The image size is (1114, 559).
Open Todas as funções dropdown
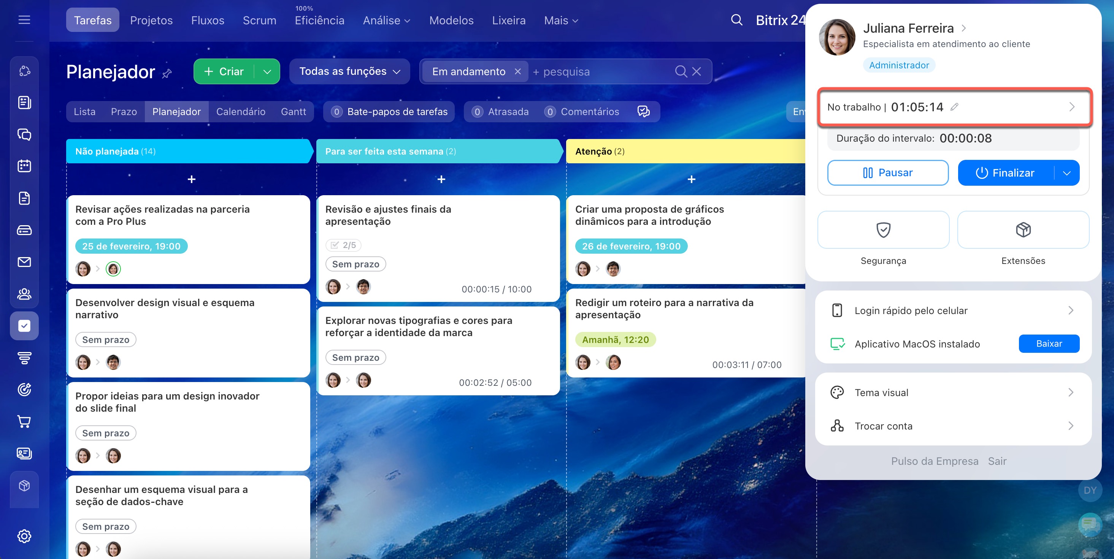349,71
